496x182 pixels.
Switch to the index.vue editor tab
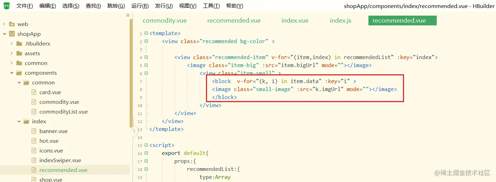295,20
